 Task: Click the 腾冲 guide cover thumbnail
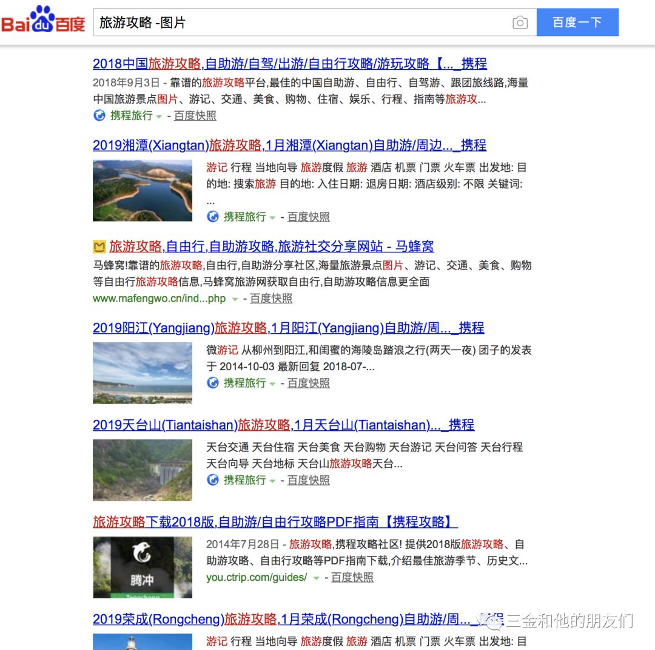coord(143,567)
